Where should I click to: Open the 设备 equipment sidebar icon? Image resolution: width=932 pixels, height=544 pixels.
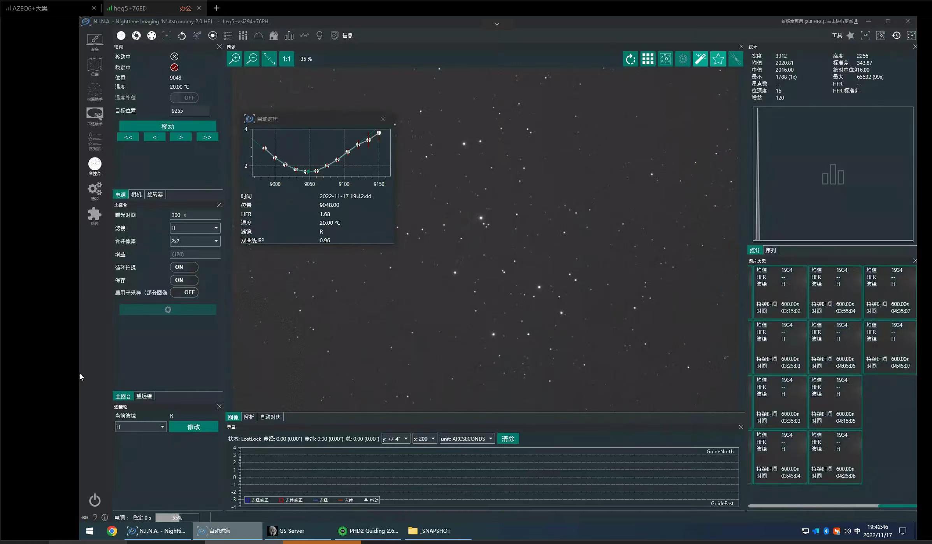coord(95,41)
